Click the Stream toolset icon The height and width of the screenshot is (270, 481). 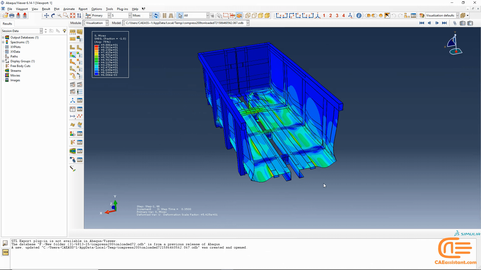(72, 151)
